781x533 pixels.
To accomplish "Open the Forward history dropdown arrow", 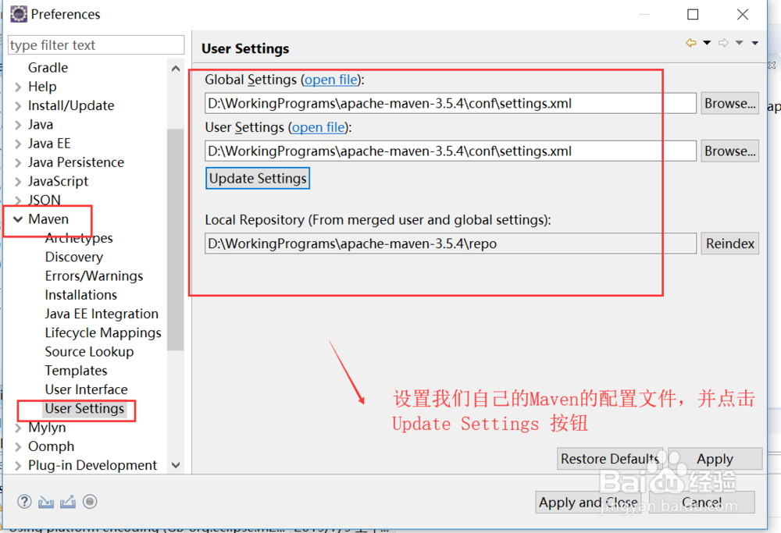I will [x=739, y=43].
